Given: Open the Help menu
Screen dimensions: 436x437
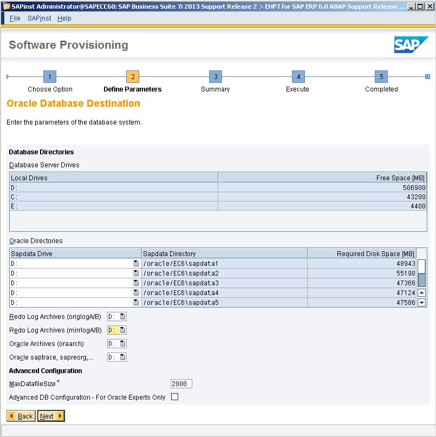Looking at the screenshot, I should pos(64,18).
